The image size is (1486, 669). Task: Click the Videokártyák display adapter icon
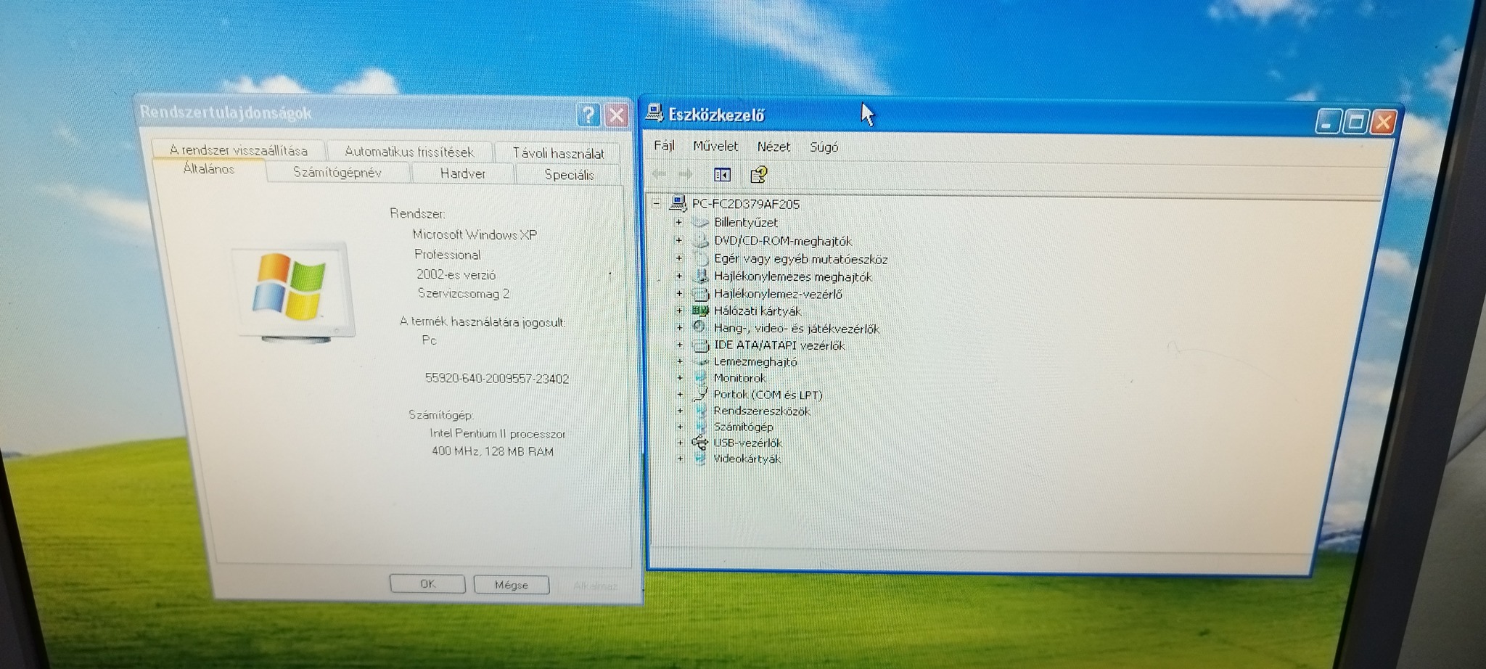[700, 459]
